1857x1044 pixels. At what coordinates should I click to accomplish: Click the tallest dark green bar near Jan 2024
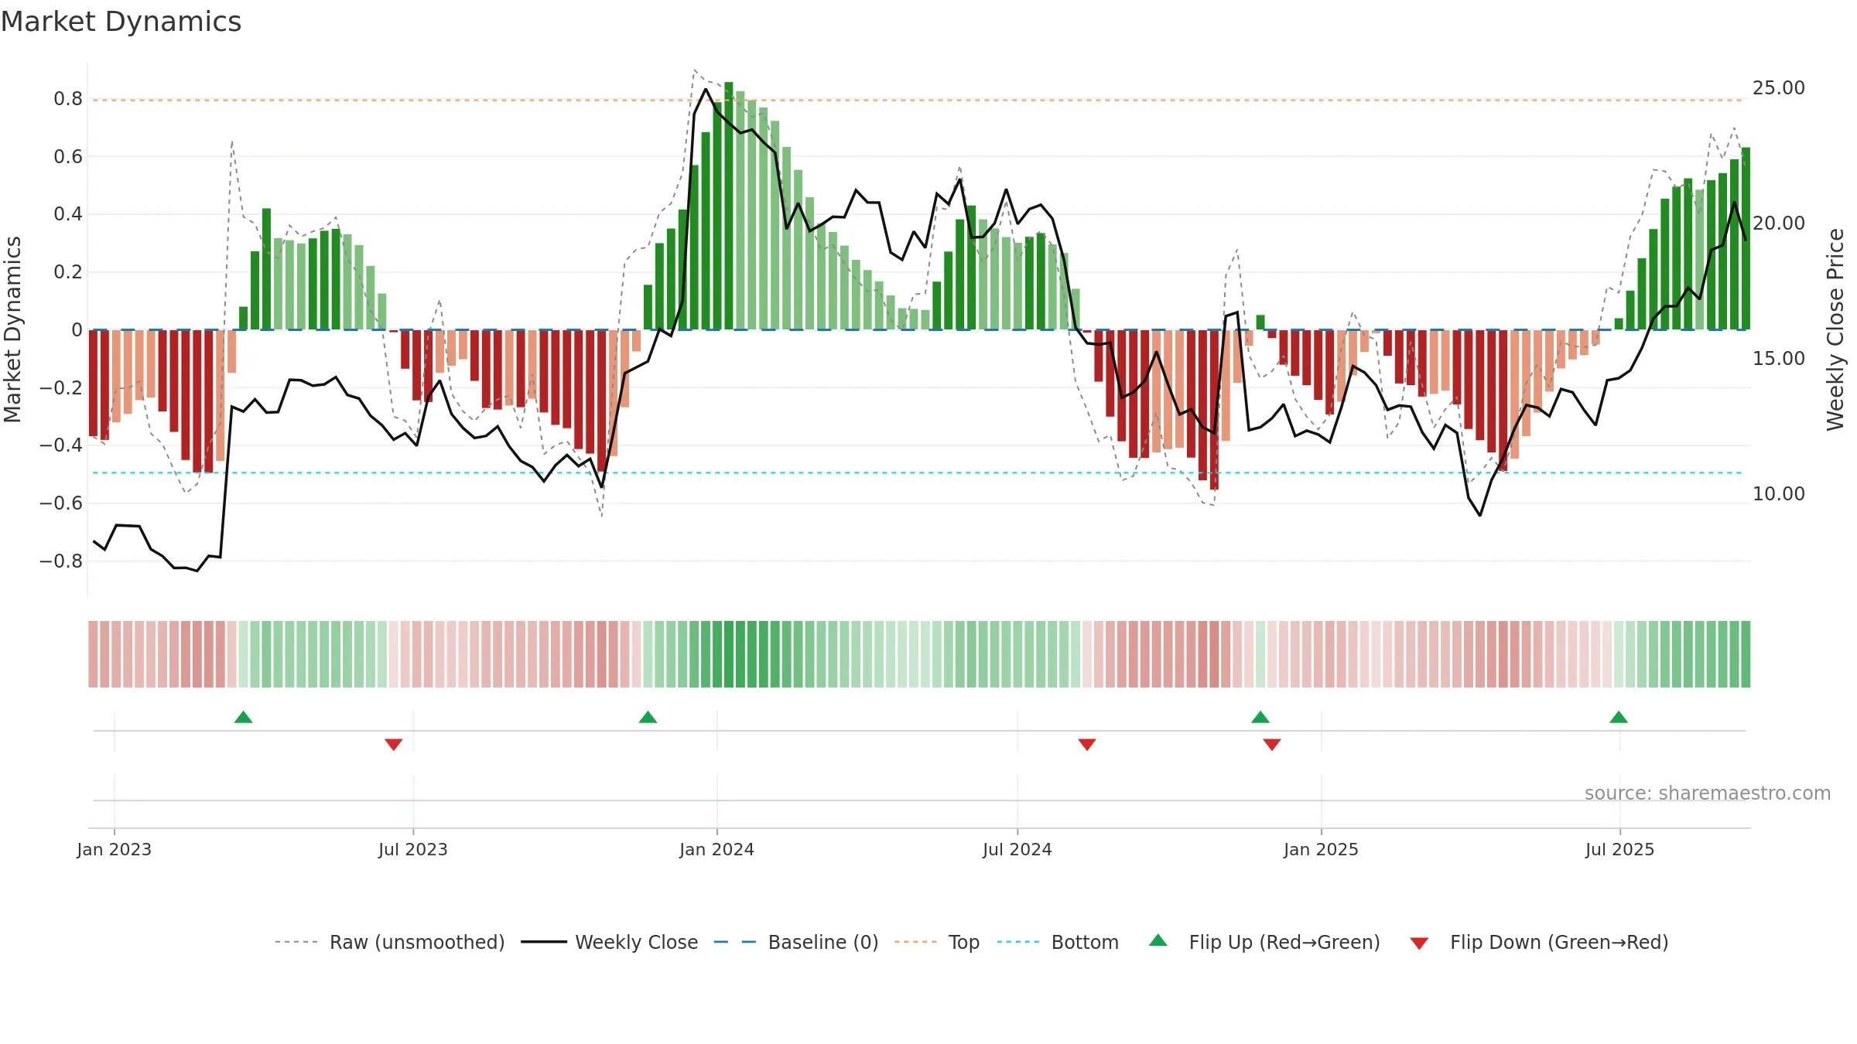(728, 206)
